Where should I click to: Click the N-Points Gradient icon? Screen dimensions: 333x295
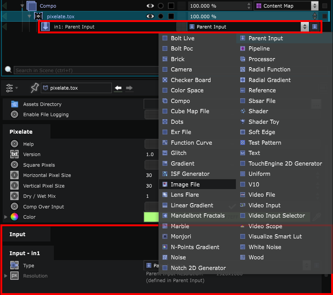point(165,247)
